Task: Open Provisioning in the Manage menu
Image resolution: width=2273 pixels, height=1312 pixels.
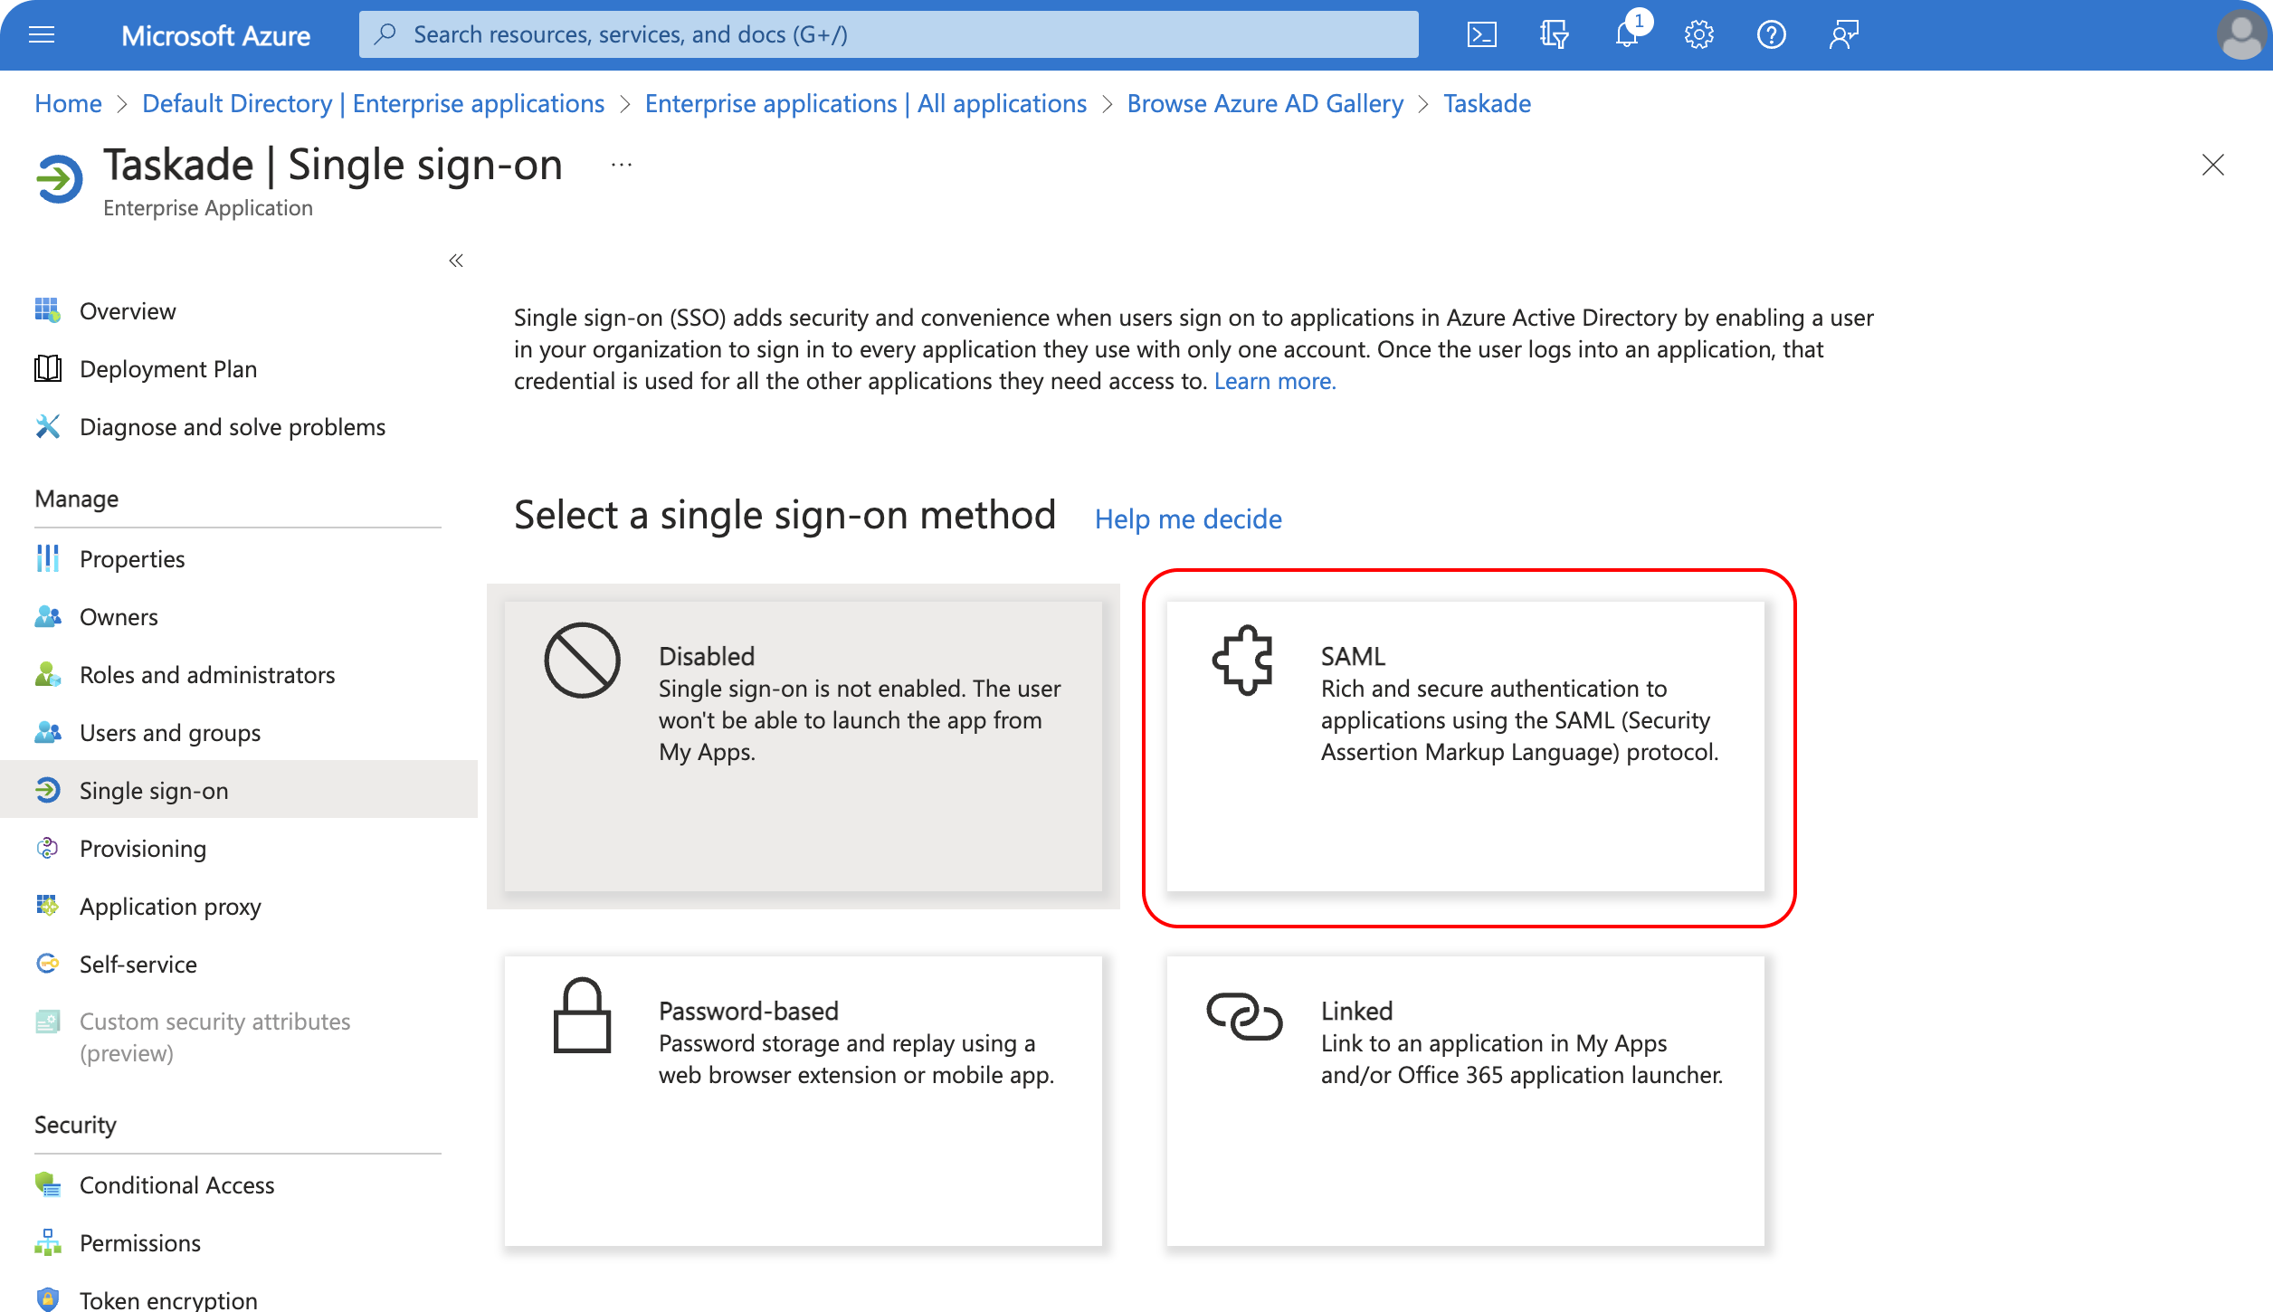Action: pyautogui.click(x=143, y=849)
